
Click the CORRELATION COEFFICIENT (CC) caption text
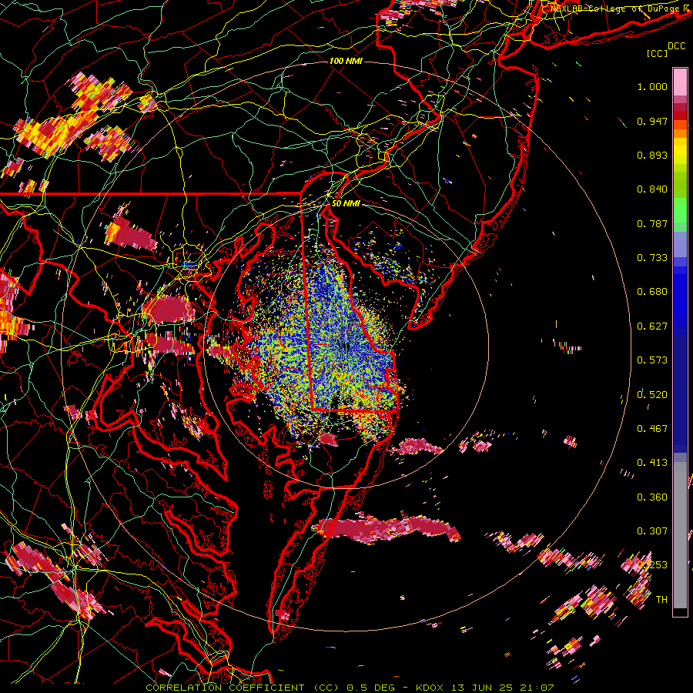(243, 688)
